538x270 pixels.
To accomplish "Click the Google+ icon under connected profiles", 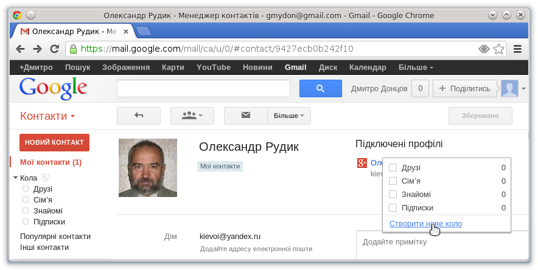I will 362,163.
